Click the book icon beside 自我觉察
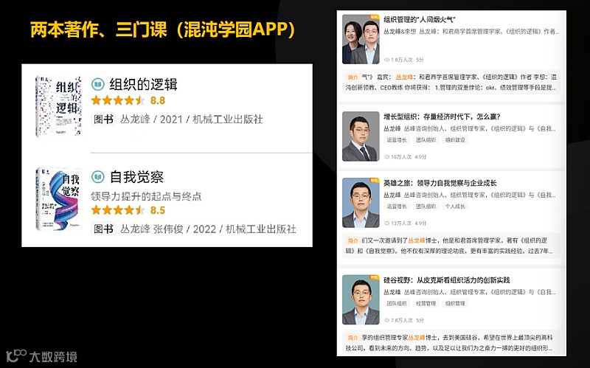Image resolution: width=590 pixels, height=368 pixels. click(98, 177)
